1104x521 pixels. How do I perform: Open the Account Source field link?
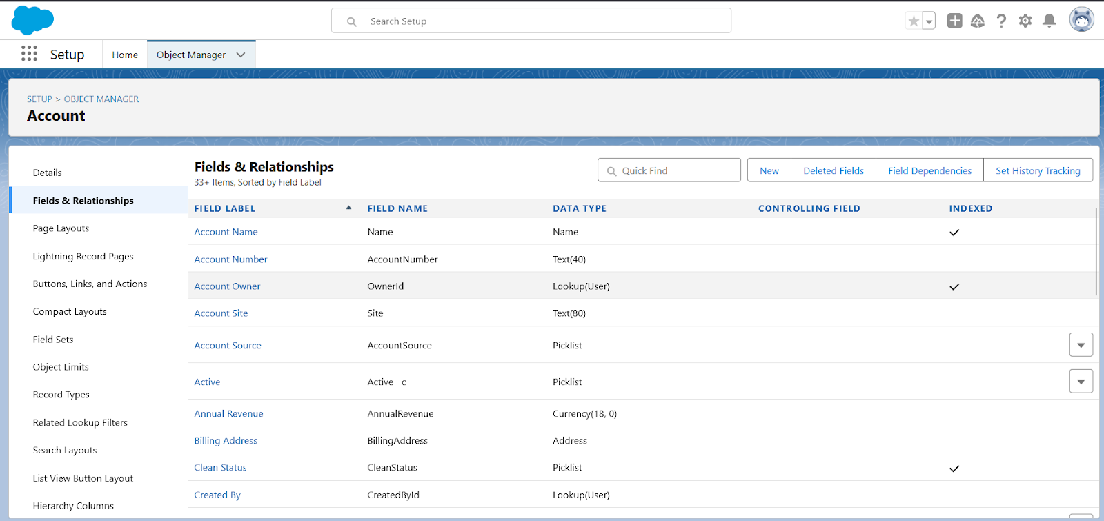pyautogui.click(x=228, y=346)
